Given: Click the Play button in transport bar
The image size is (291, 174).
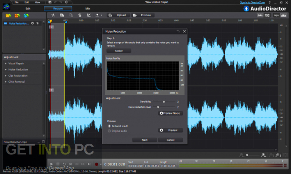Looking at the screenshot, I should point(52,164).
